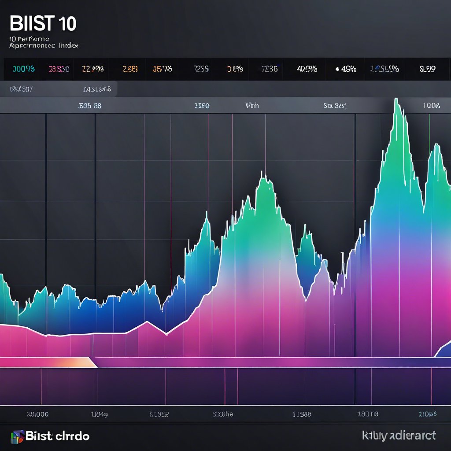Toggle the 35.7 value display

162,69
